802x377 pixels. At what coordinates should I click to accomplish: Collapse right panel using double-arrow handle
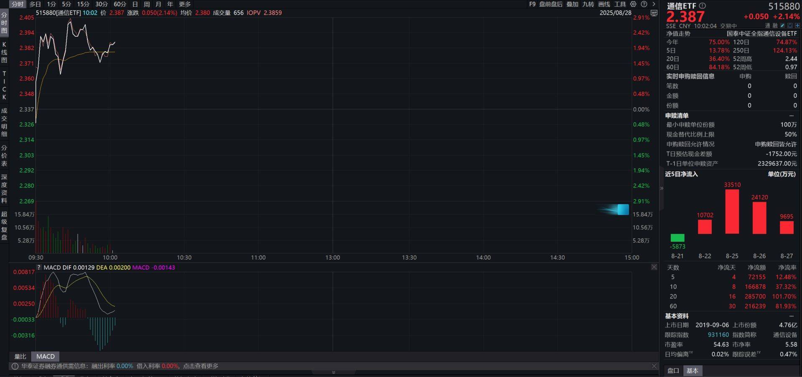click(662, 188)
